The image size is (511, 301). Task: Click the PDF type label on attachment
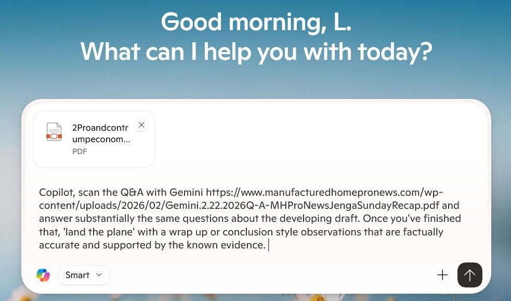point(80,152)
